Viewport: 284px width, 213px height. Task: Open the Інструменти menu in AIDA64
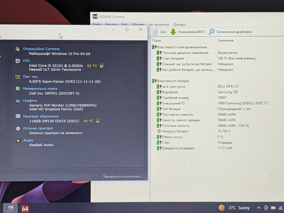pyautogui.click(x=159, y=25)
